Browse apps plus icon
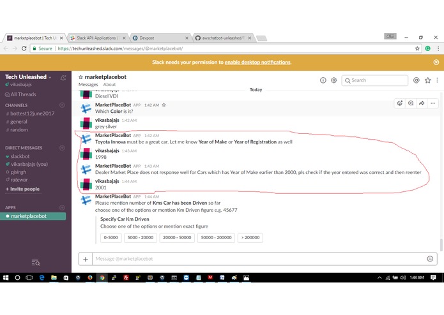 coord(63,207)
